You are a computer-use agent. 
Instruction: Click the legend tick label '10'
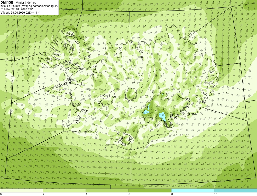pyautogui.click(x=216, y=194)
